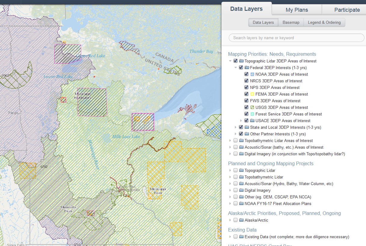Click the Mississippi Headwaters pink-outlined area on map

click(92, 102)
